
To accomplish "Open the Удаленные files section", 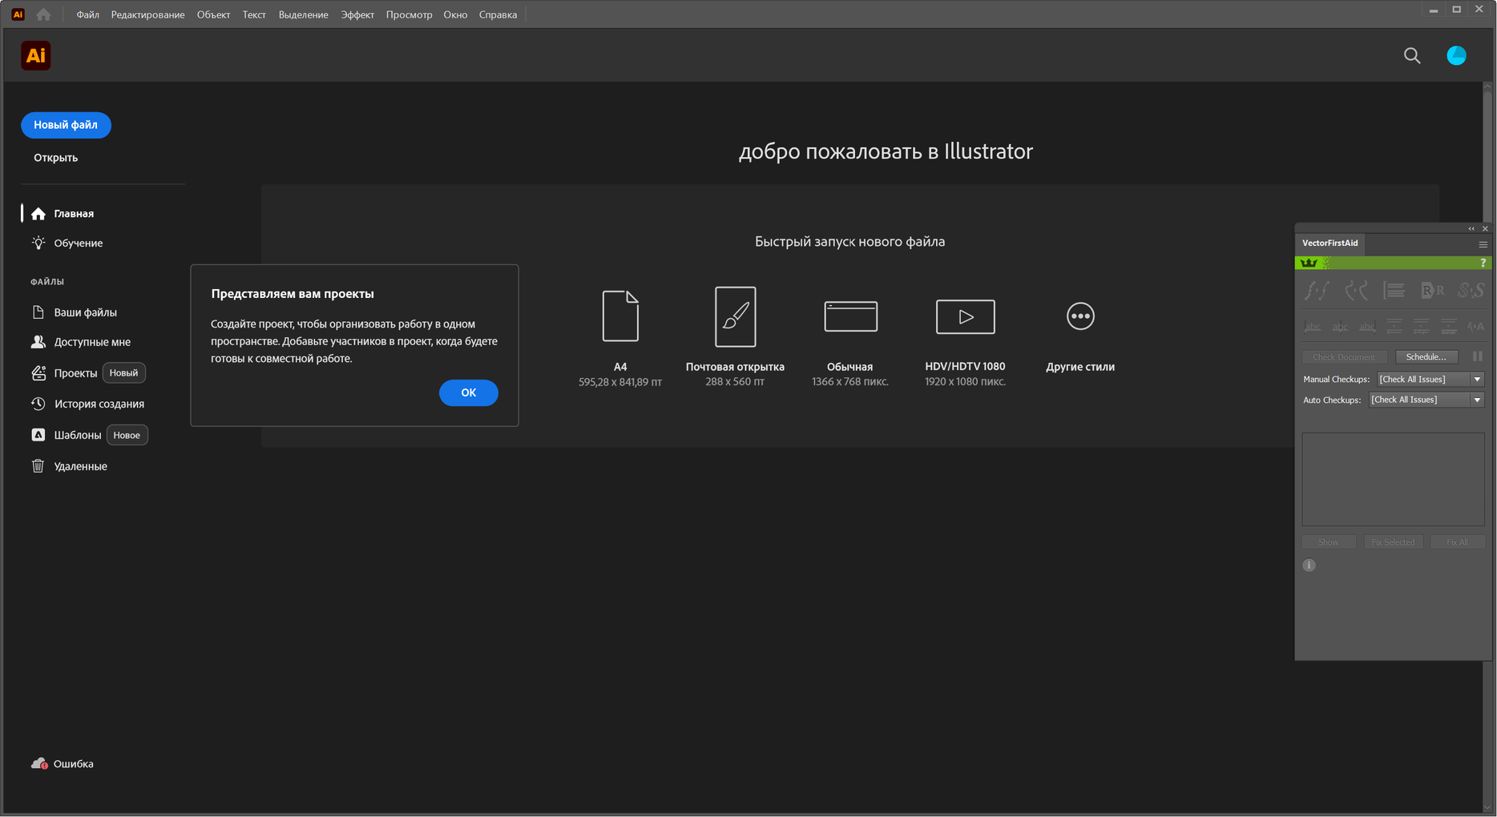I will [x=80, y=466].
